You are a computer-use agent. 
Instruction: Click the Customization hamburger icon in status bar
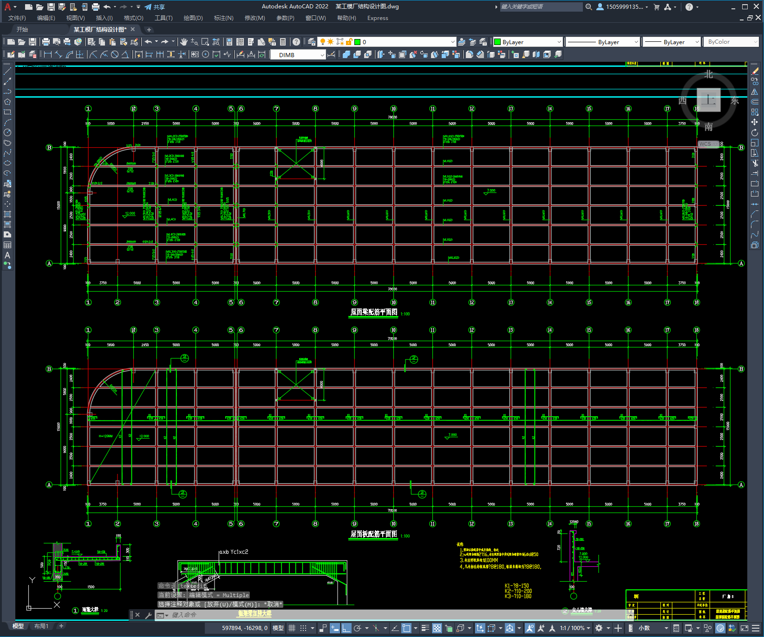coord(757,628)
